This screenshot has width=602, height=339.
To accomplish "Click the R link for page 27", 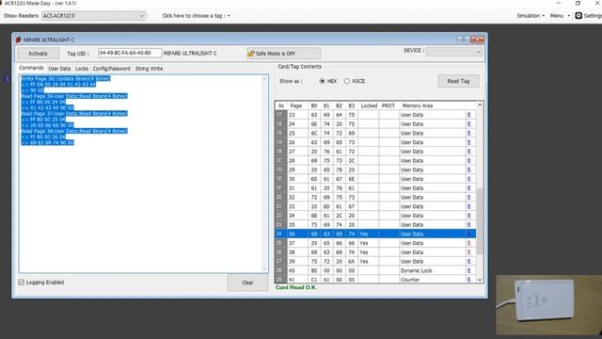I will tap(468, 152).
